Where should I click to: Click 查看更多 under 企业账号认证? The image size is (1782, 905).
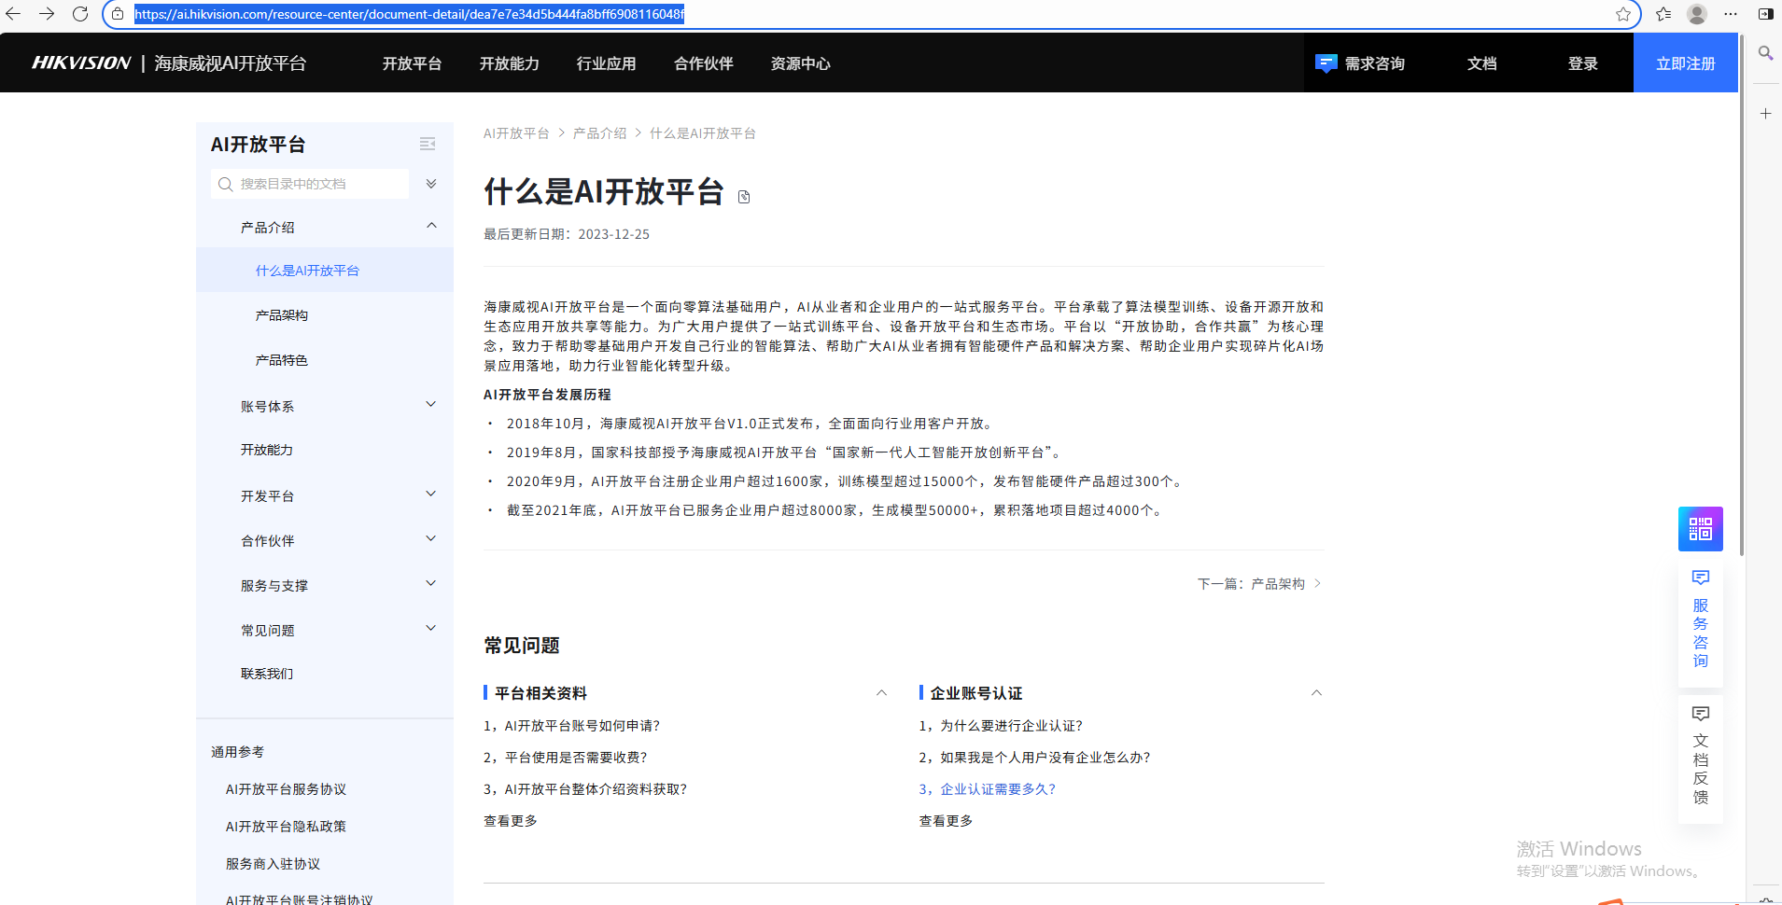[x=946, y=821]
